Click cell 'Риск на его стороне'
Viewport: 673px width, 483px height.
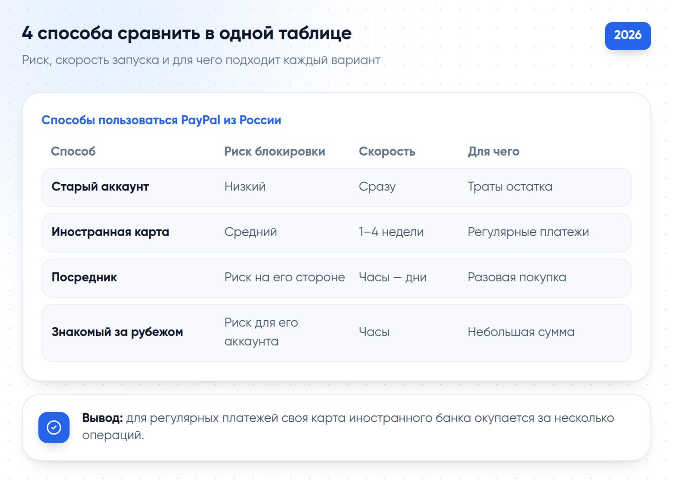point(284,277)
